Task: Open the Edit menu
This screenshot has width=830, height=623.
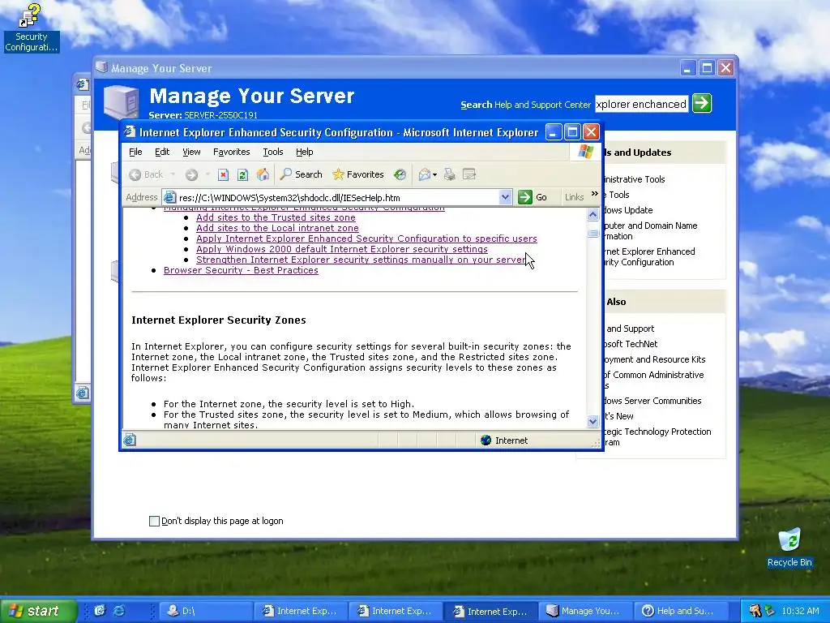Action: (x=162, y=152)
